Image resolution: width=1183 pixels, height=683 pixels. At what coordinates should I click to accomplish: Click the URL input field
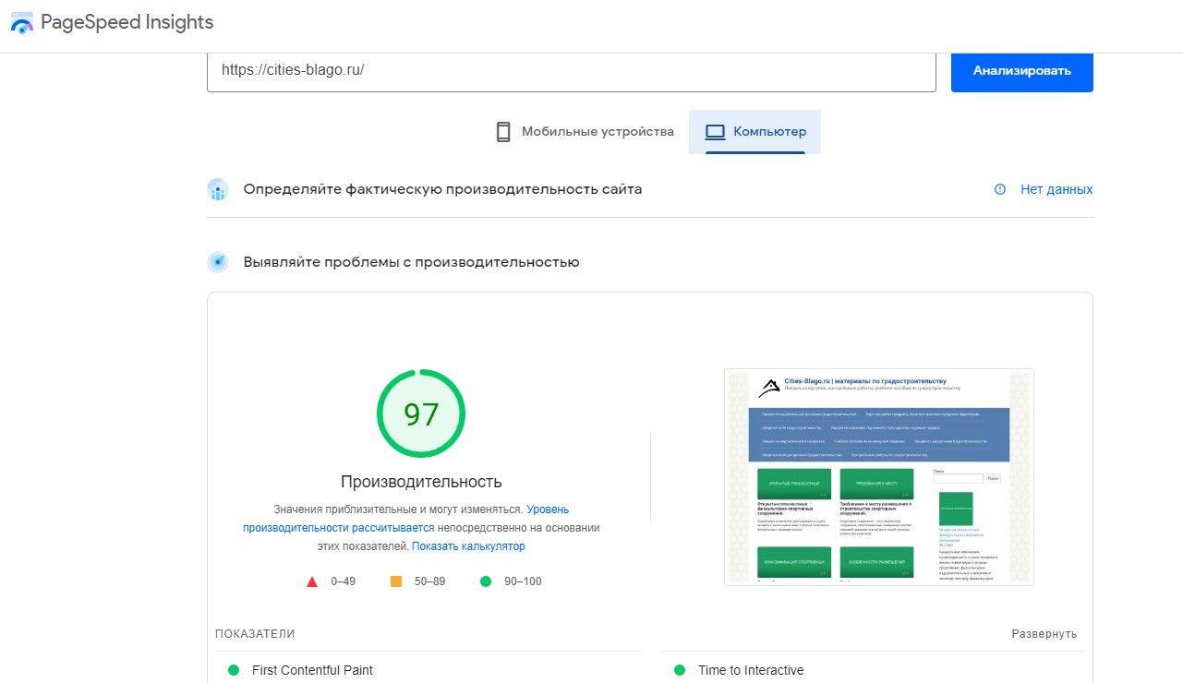click(x=572, y=70)
